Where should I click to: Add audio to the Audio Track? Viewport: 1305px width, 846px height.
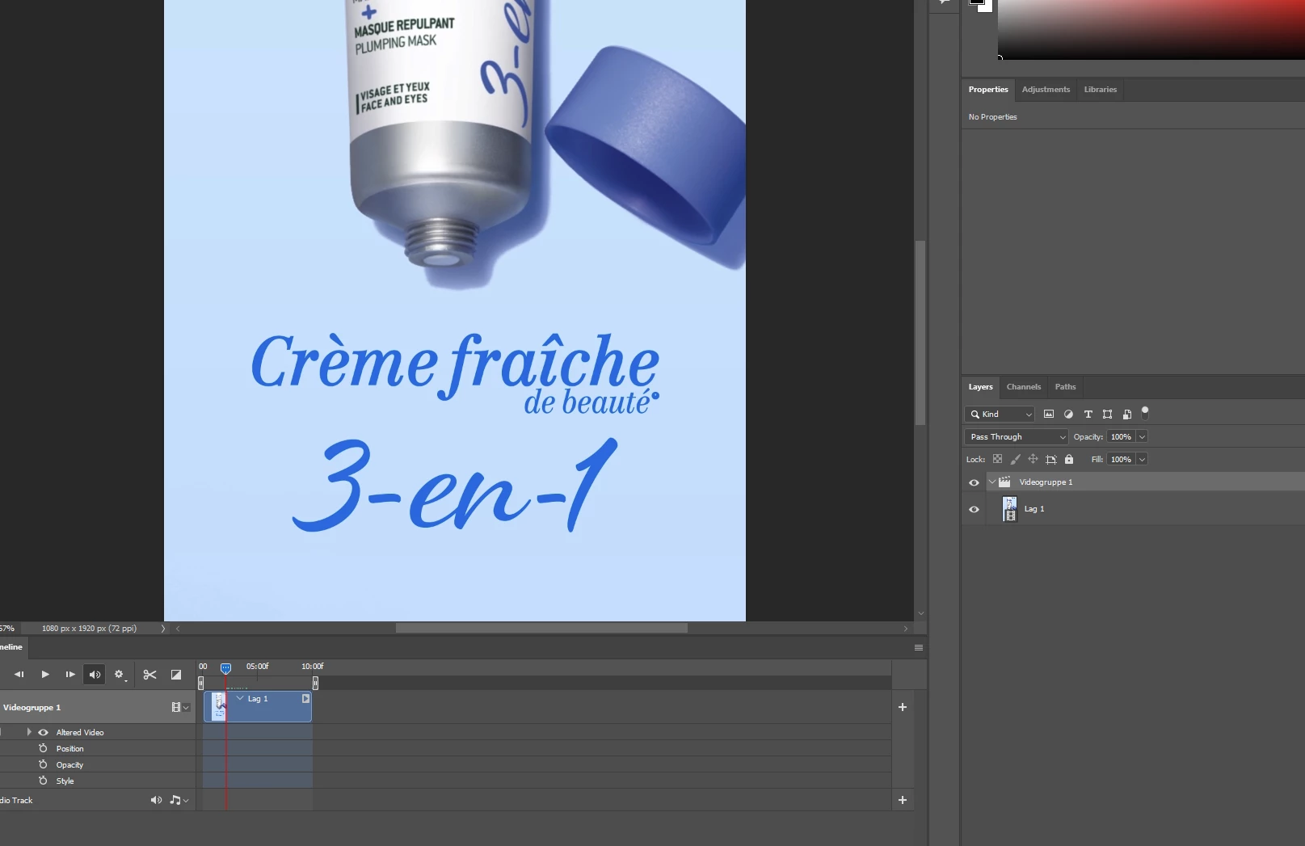tap(903, 800)
